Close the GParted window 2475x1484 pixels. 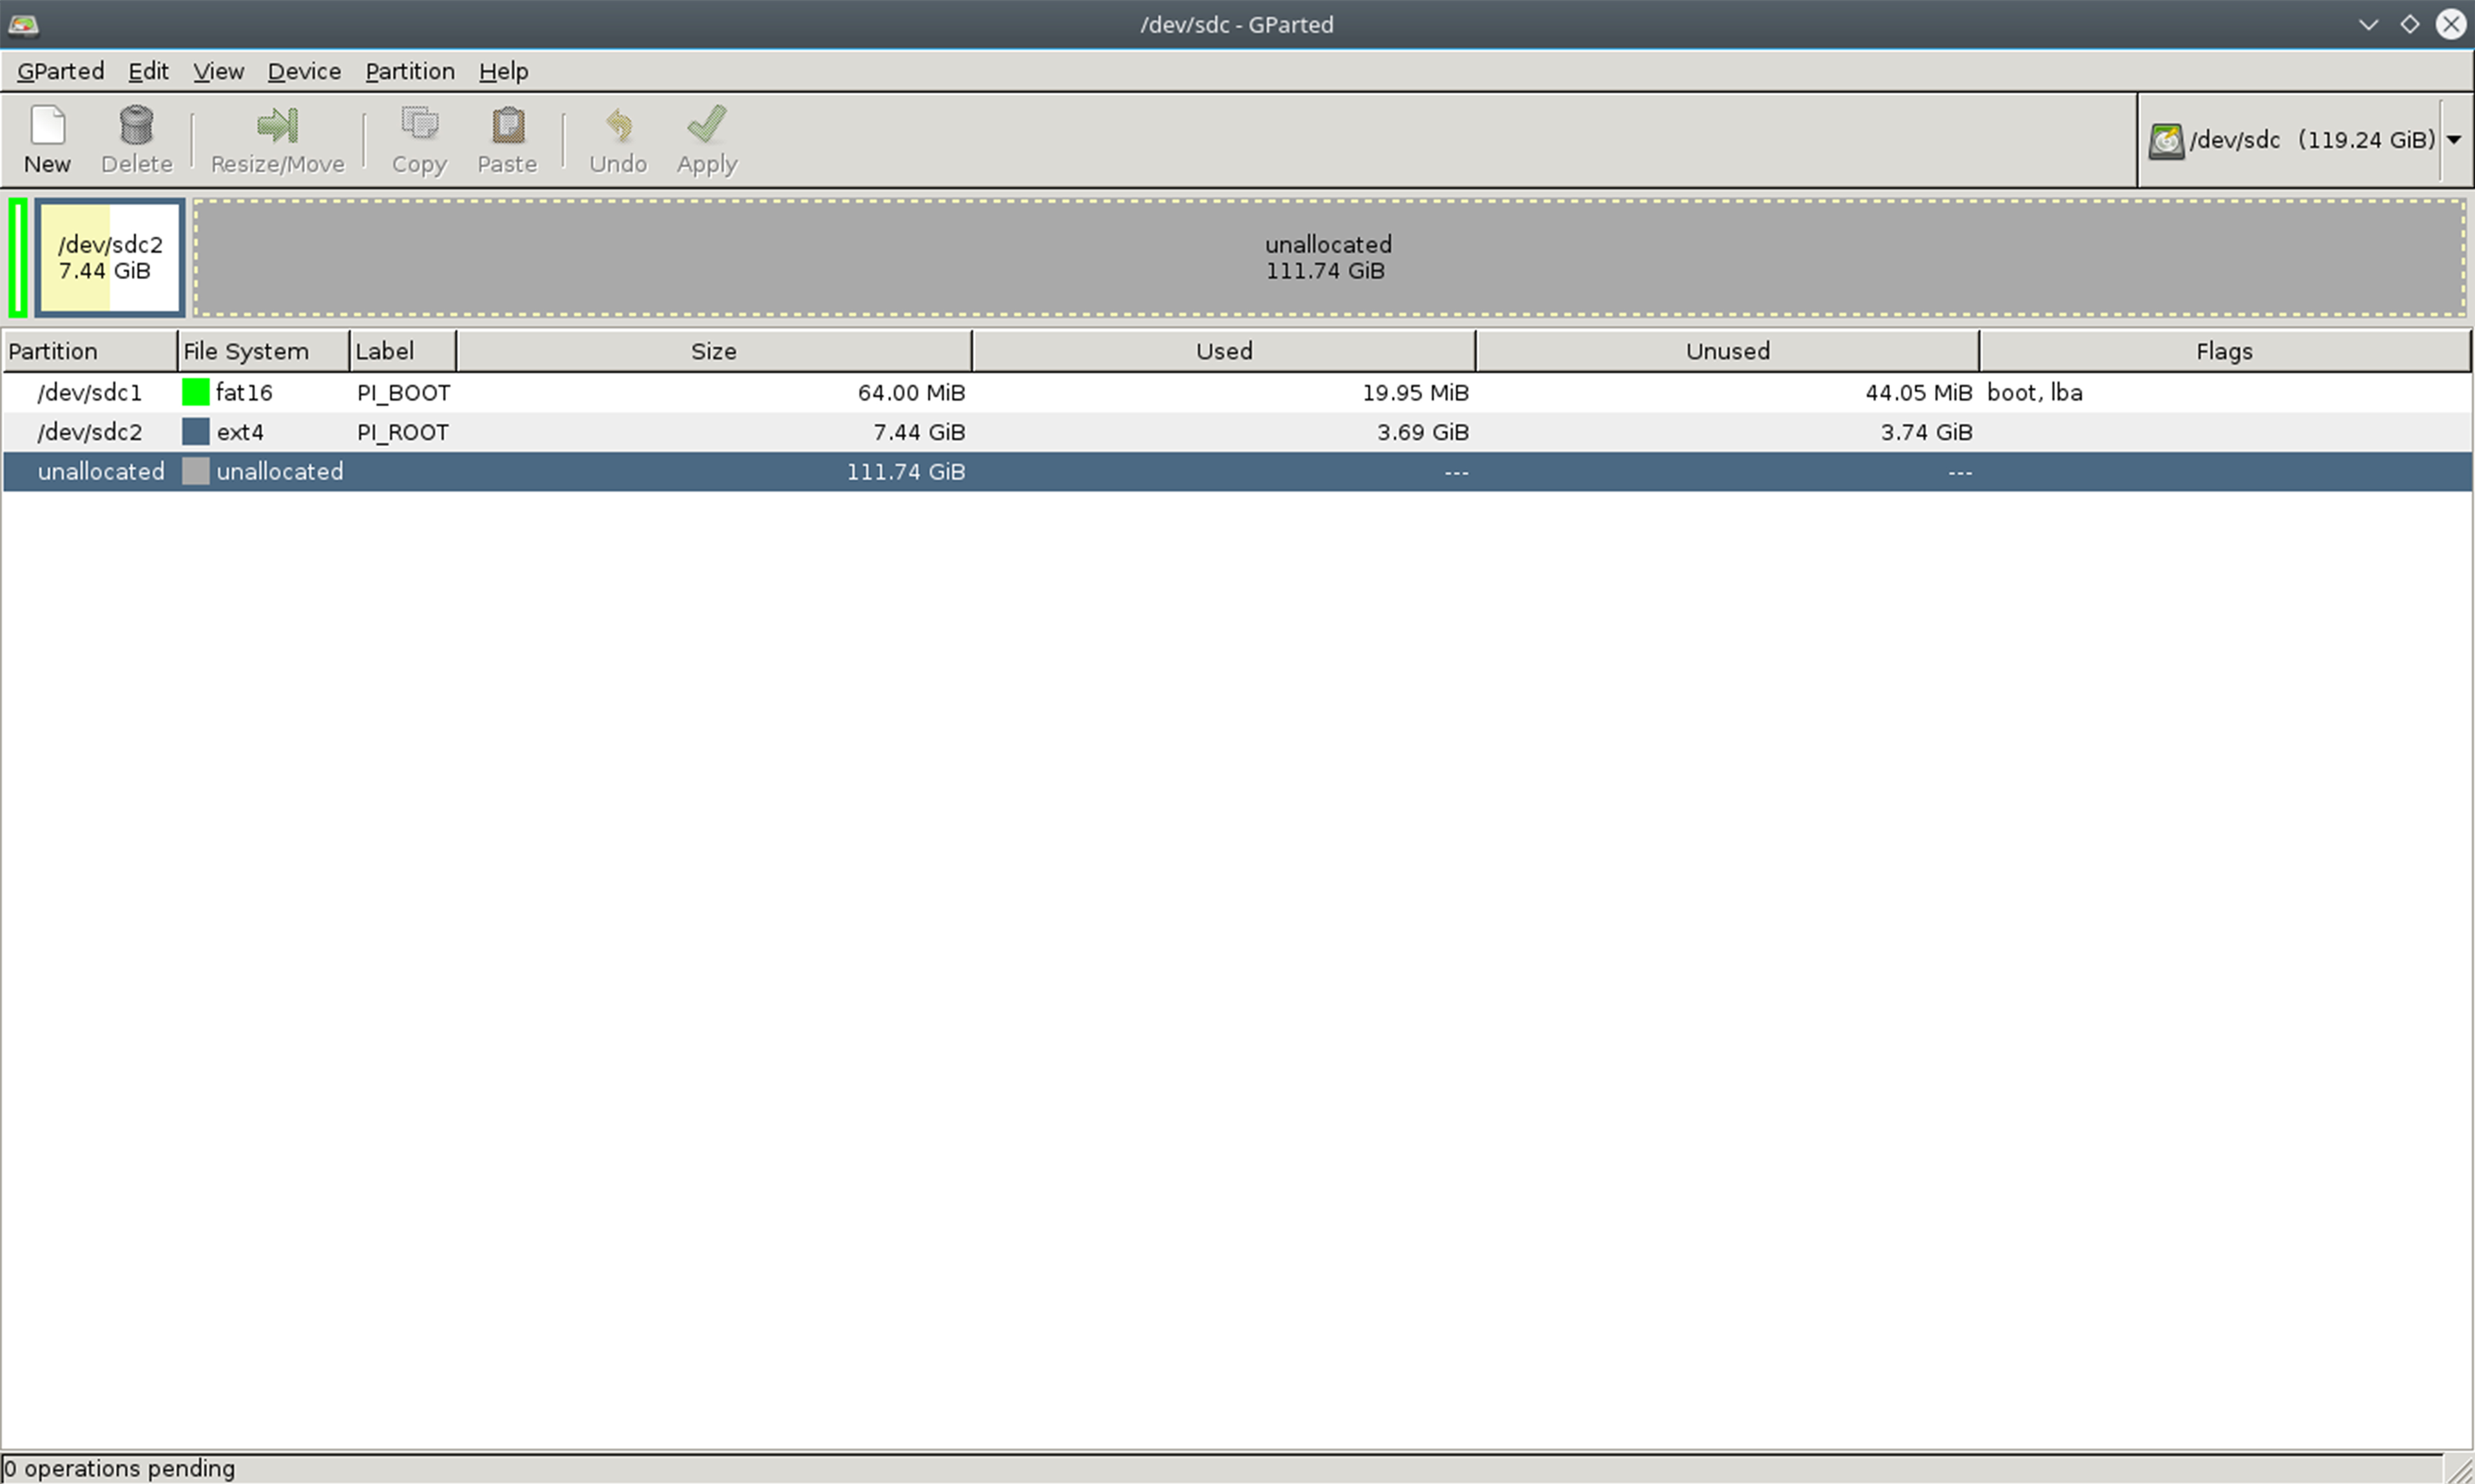[2451, 24]
